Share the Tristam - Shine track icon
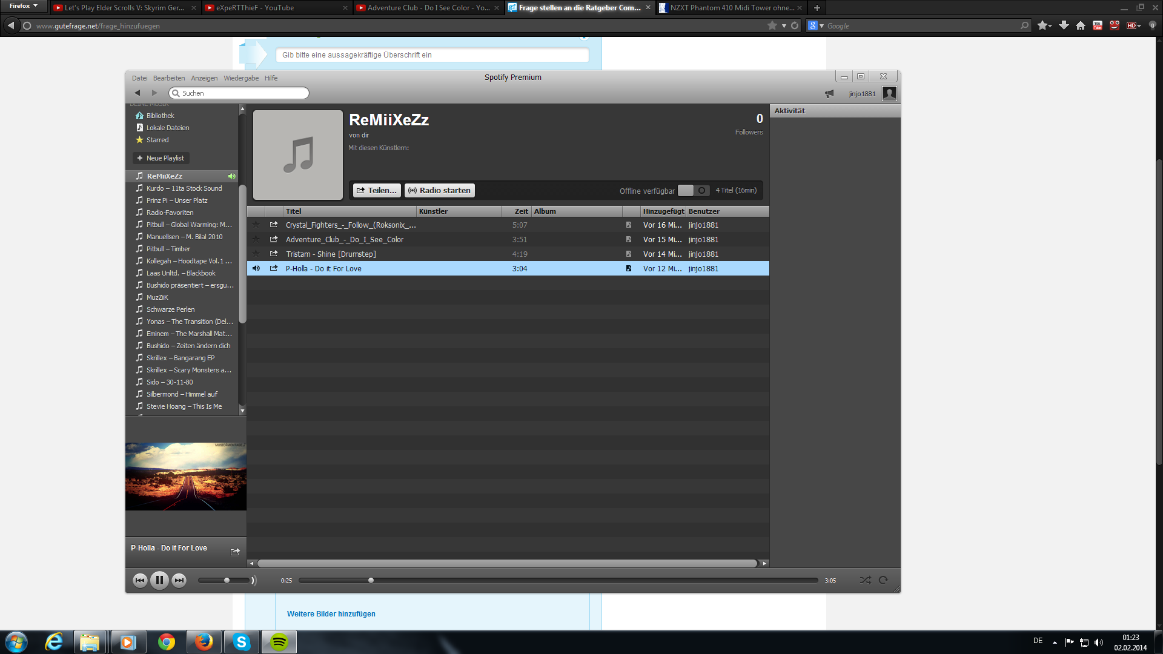This screenshot has width=1163, height=654. [274, 254]
